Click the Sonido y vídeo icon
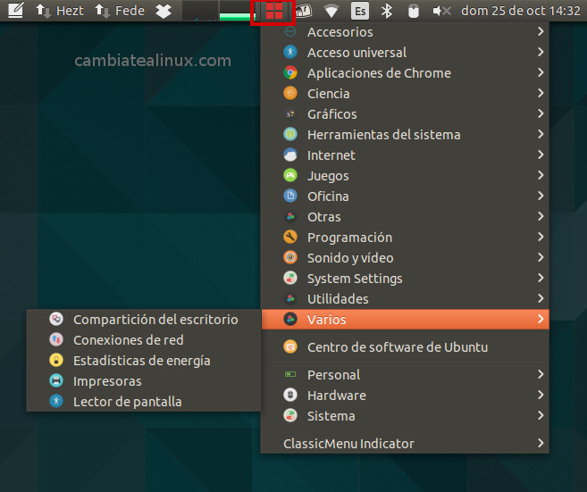Viewport: 587px width, 492px height. (x=290, y=257)
